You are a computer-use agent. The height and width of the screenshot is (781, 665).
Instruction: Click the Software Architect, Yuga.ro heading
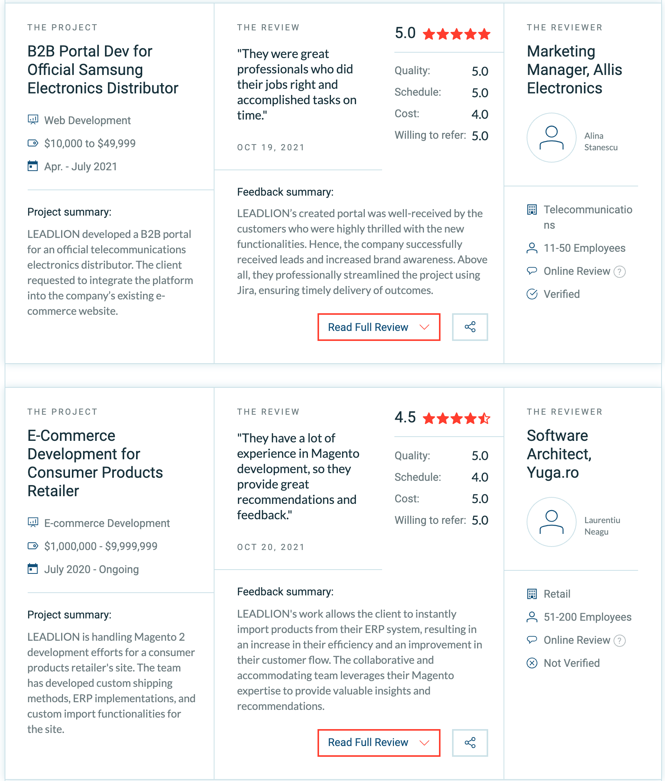pos(559,454)
